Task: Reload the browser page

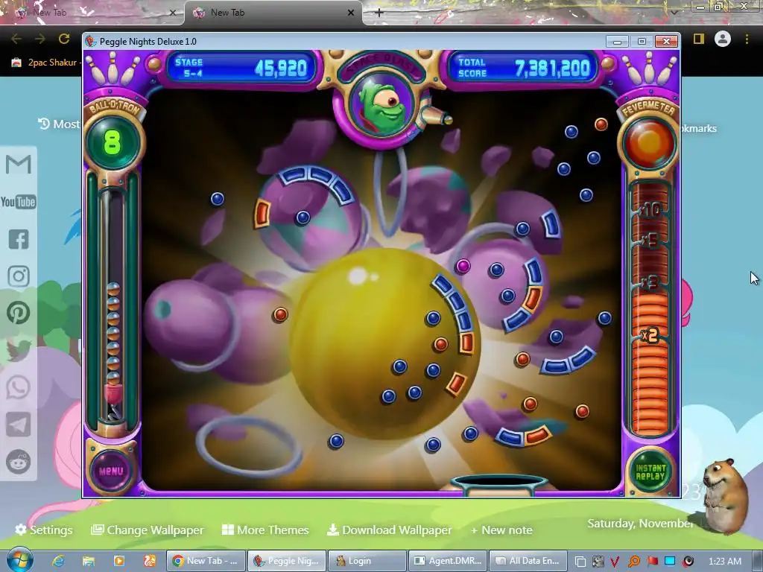Action: (64, 39)
